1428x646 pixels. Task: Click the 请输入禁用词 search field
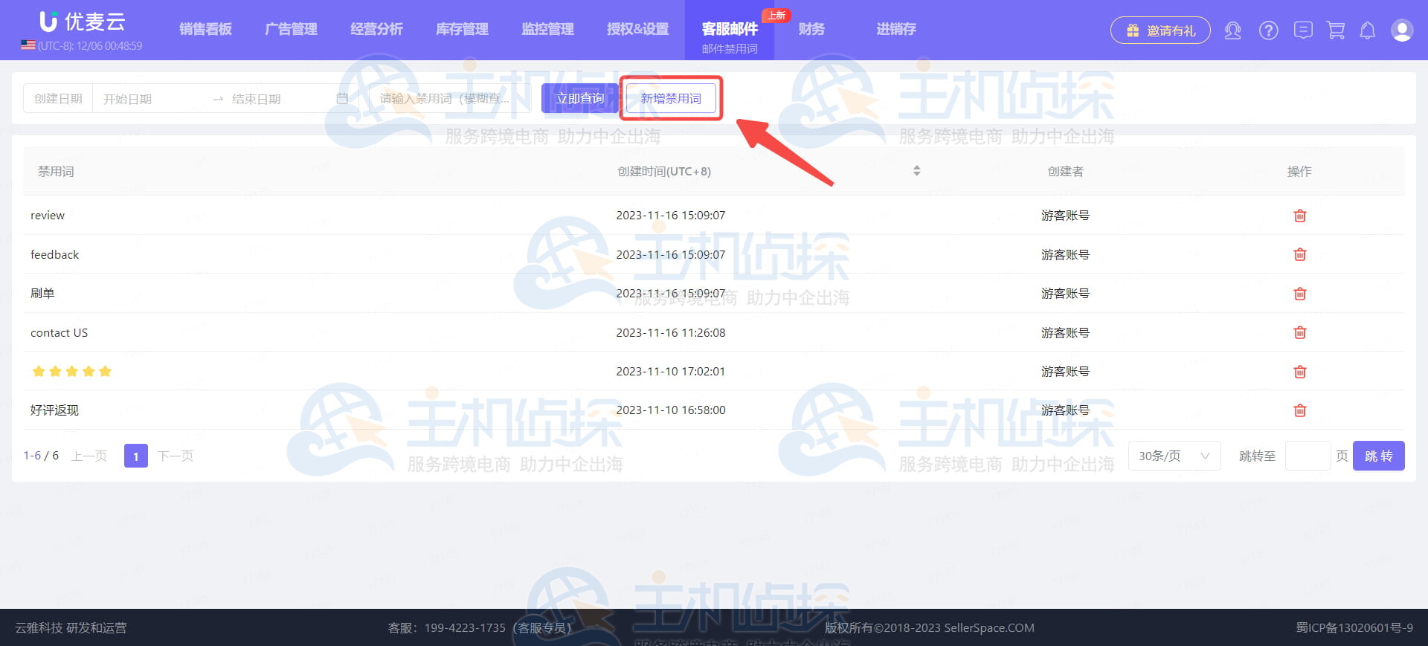coord(450,99)
